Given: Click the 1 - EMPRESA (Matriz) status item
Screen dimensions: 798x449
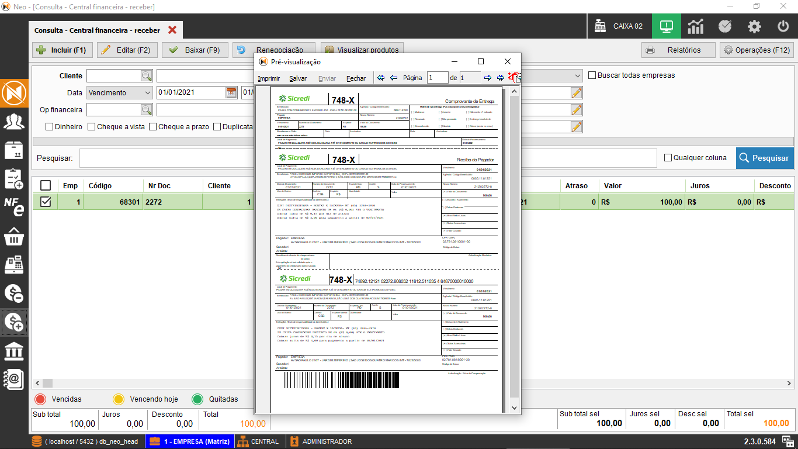Looking at the screenshot, I should coord(190,441).
